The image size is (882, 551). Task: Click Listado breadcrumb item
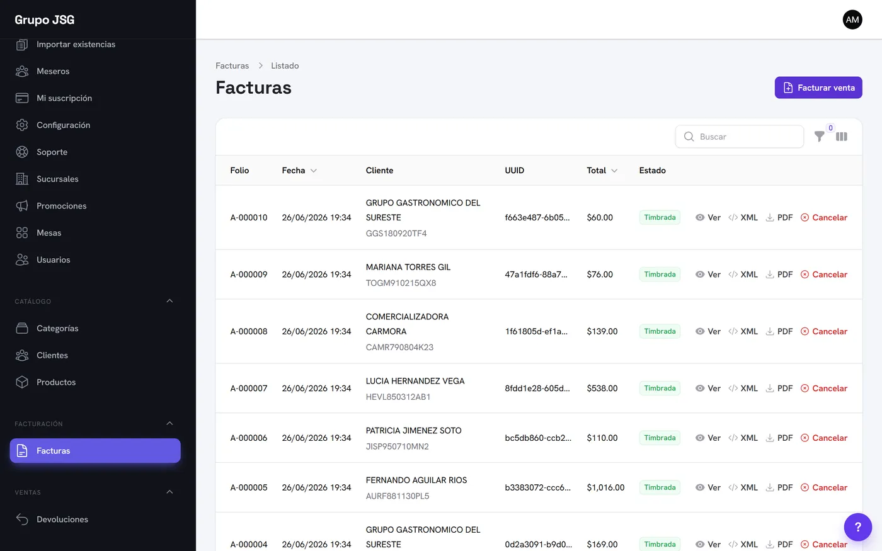point(285,65)
